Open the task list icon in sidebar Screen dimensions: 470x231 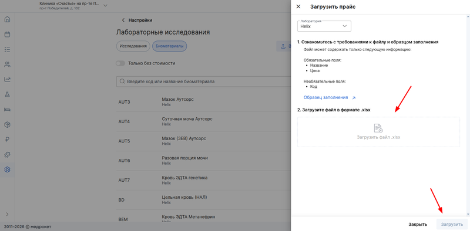tap(8, 49)
